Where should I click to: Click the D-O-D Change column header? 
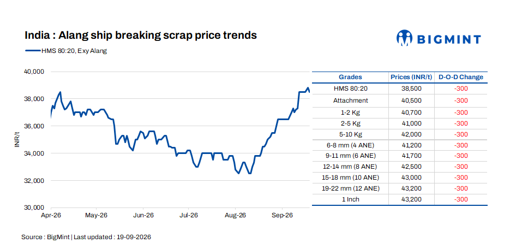461,77
